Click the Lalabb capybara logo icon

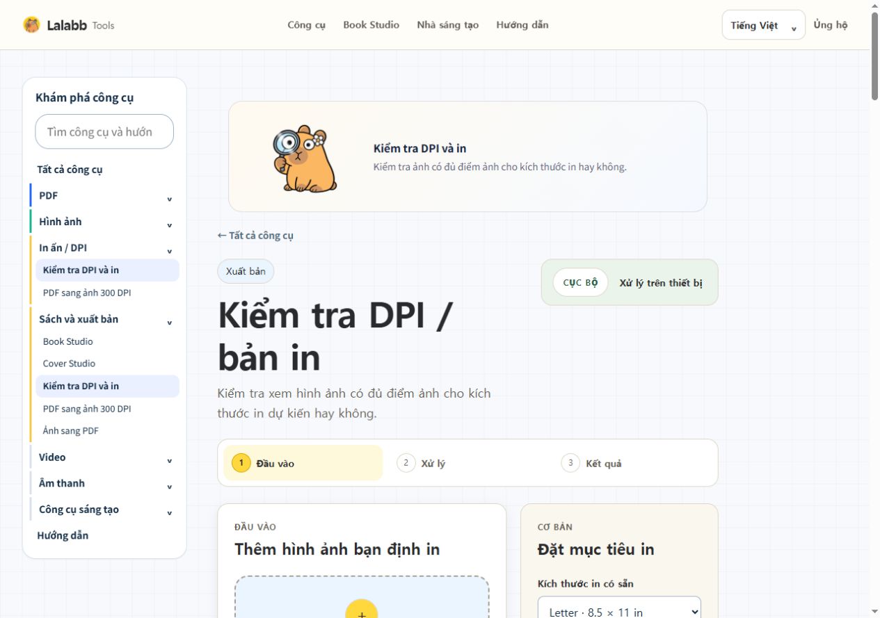click(x=31, y=25)
